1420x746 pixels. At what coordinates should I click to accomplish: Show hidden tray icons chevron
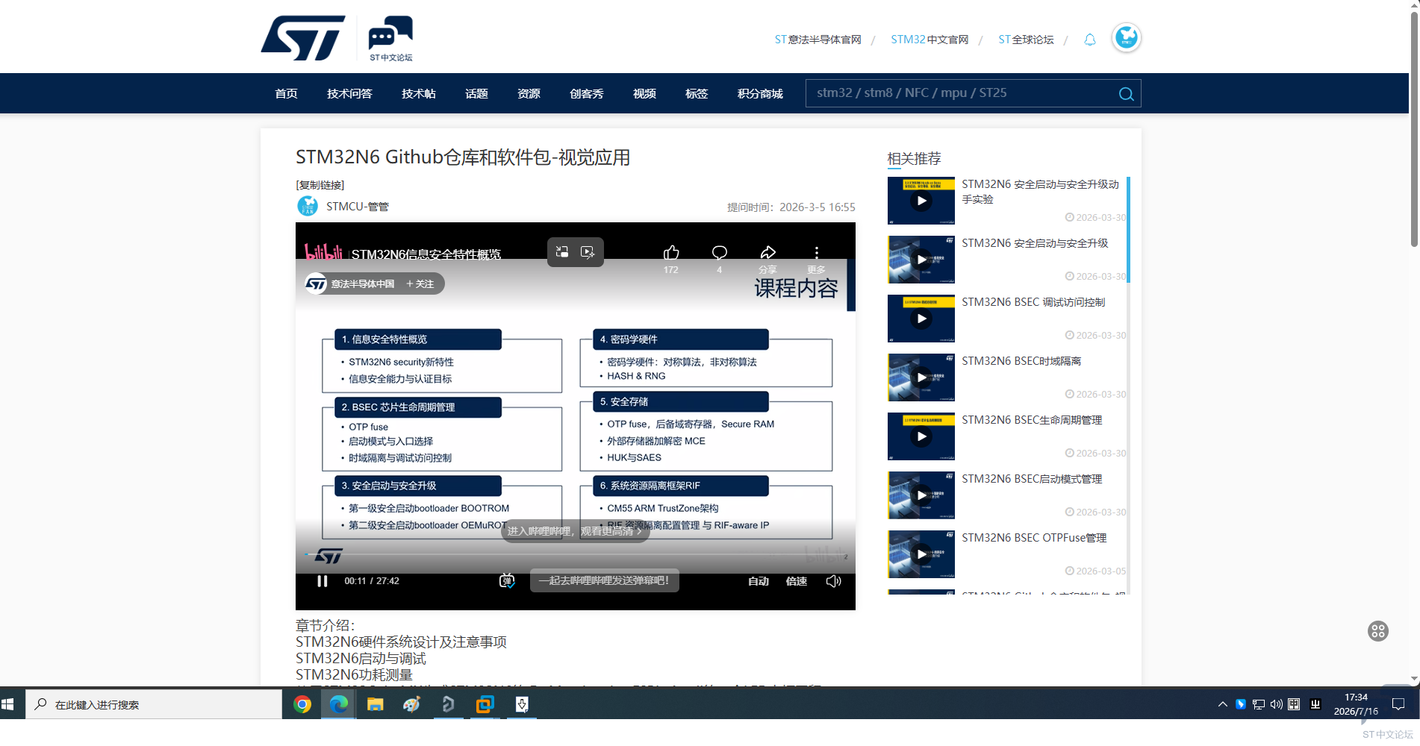click(1222, 704)
